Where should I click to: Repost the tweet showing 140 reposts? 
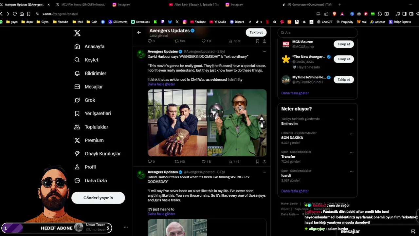[x=180, y=162]
